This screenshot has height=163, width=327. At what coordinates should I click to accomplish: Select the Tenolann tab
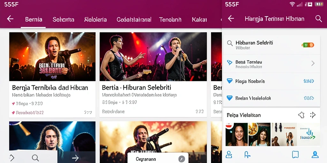coord(170,19)
